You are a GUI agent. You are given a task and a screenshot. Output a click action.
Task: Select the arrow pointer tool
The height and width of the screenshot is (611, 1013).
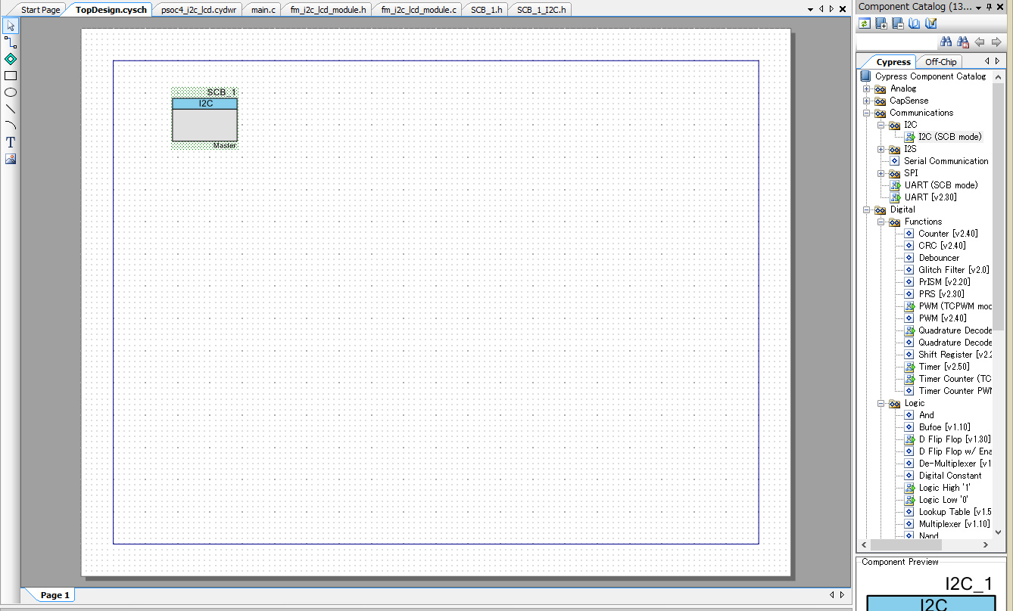point(11,26)
